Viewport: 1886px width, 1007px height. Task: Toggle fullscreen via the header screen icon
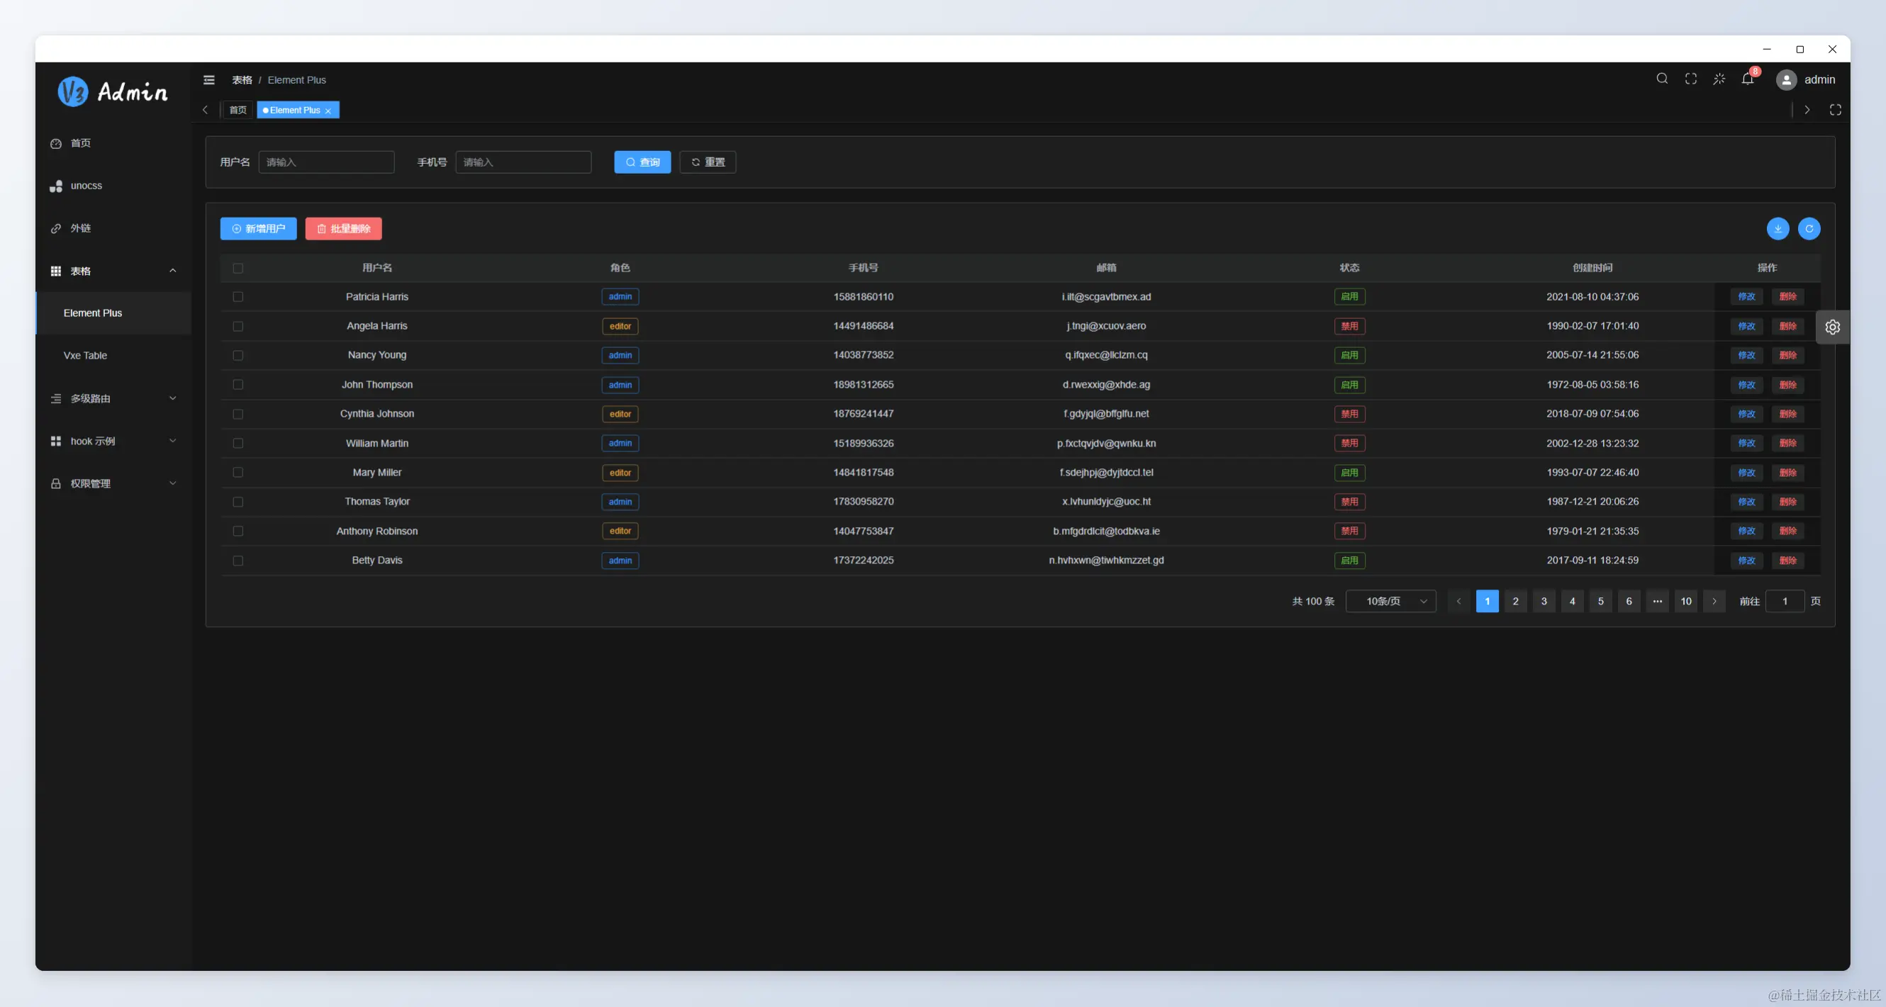[1690, 79]
